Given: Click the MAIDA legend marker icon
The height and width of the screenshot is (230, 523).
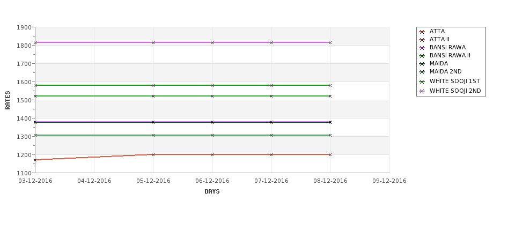Looking at the screenshot, I should (422, 64).
